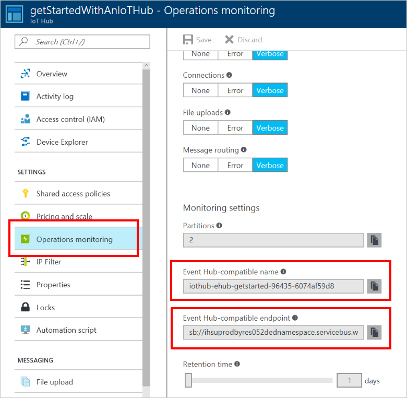
Task: Copy the Partitions value
Action: click(x=374, y=240)
